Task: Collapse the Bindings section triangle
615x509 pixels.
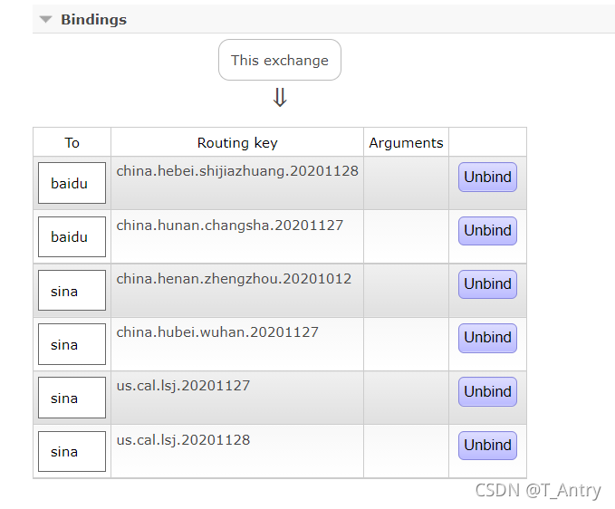Action: (45, 19)
